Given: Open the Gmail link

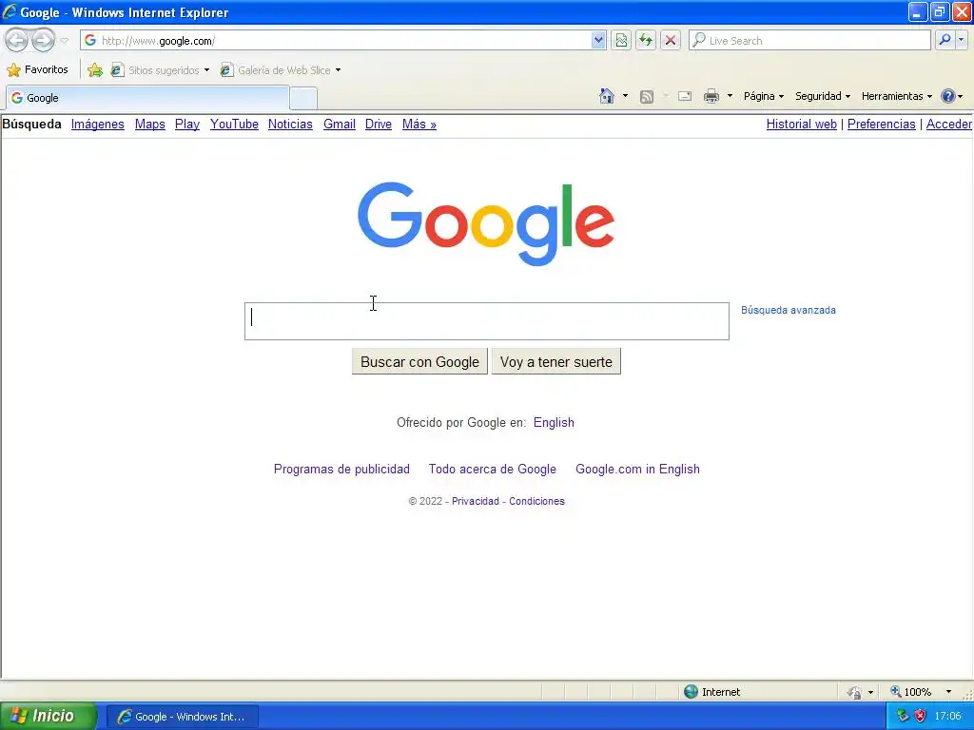Looking at the screenshot, I should pos(340,125).
